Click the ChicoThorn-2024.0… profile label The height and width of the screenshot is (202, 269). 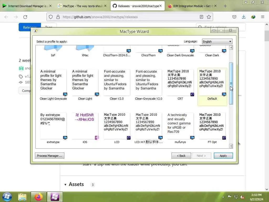click(x=117, y=55)
